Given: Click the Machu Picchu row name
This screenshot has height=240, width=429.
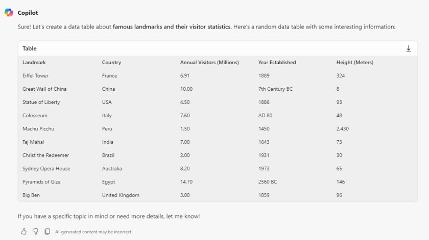Looking at the screenshot, I should point(38,129).
